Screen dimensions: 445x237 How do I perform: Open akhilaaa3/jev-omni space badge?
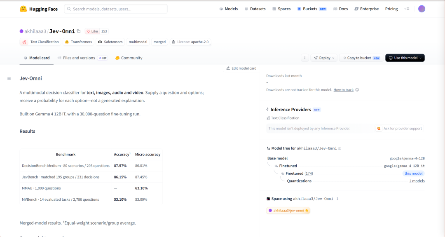[x=288, y=211]
